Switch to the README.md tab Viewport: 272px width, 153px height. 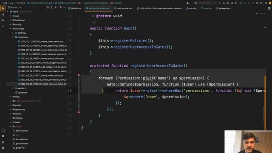point(75,8)
